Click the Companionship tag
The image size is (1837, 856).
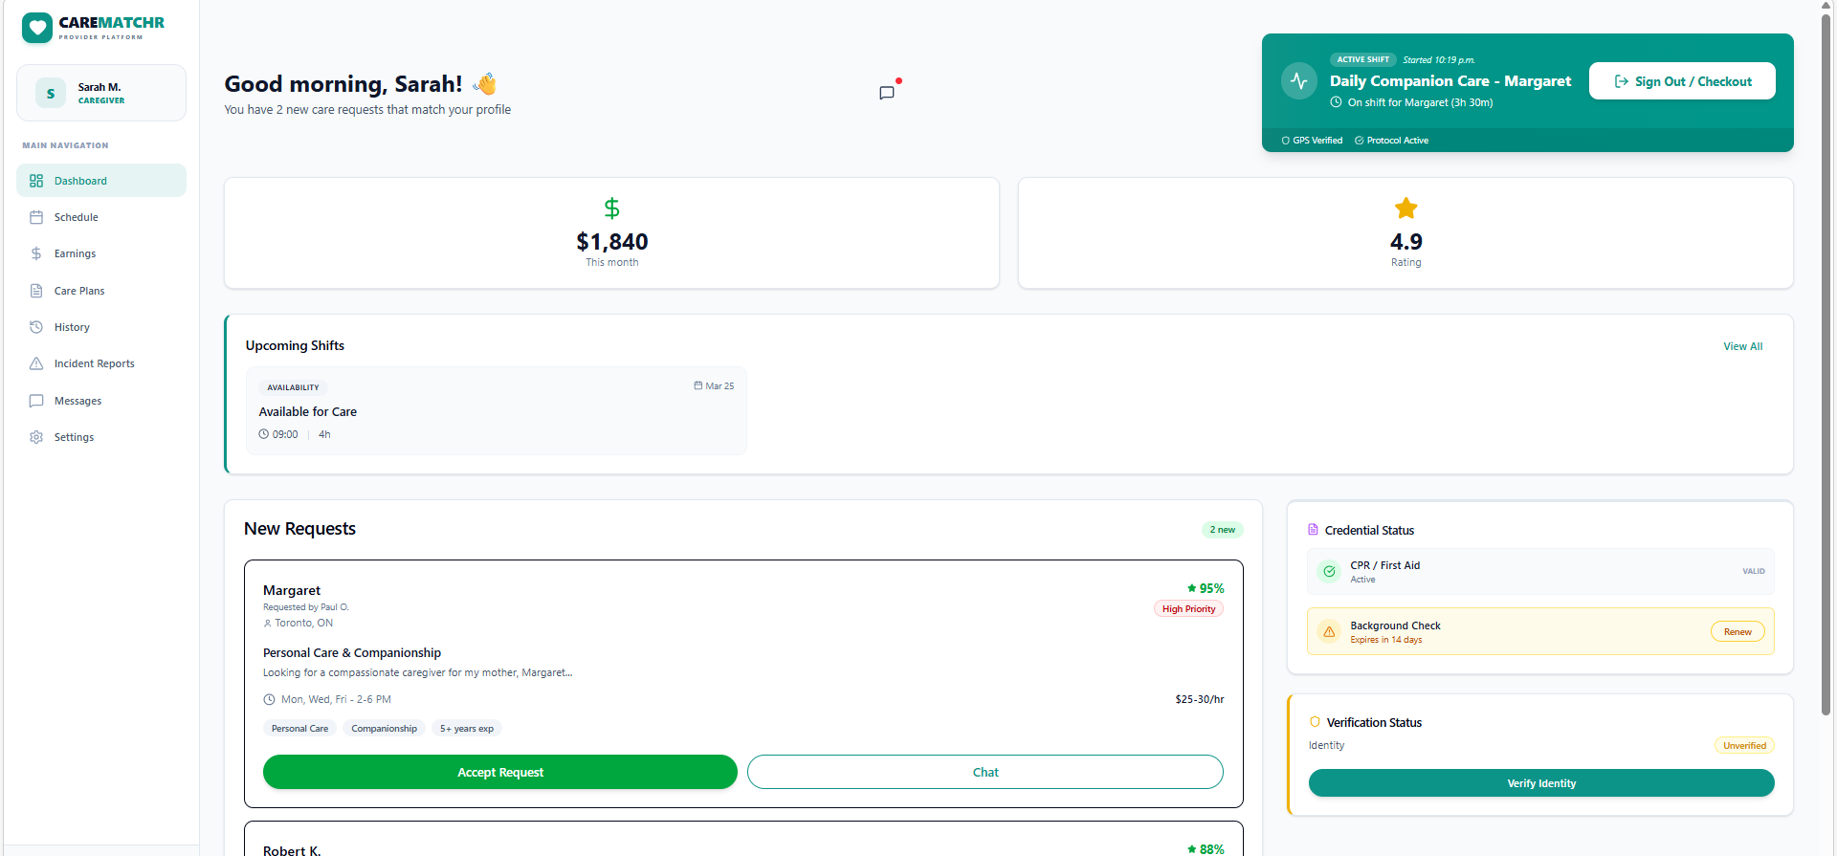coord(384,729)
